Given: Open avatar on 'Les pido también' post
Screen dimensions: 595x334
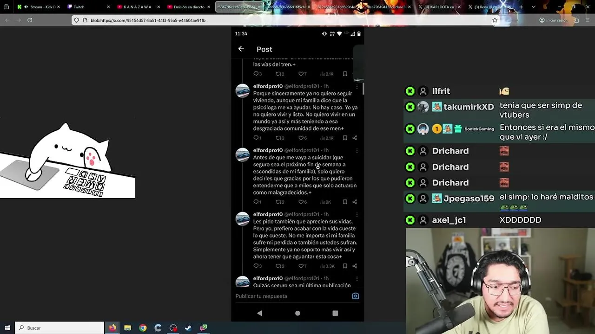Looking at the screenshot, I should (242, 218).
